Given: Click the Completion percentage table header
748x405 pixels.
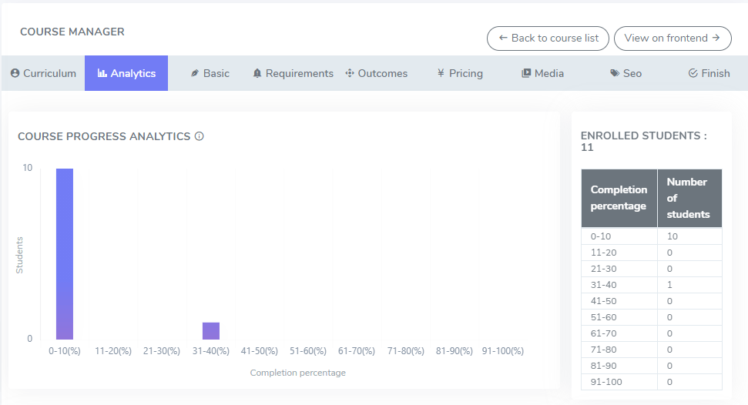Looking at the screenshot, I should click(x=619, y=198).
